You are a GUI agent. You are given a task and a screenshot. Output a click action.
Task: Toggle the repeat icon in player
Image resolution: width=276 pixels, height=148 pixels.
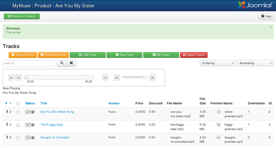coord(105,77)
